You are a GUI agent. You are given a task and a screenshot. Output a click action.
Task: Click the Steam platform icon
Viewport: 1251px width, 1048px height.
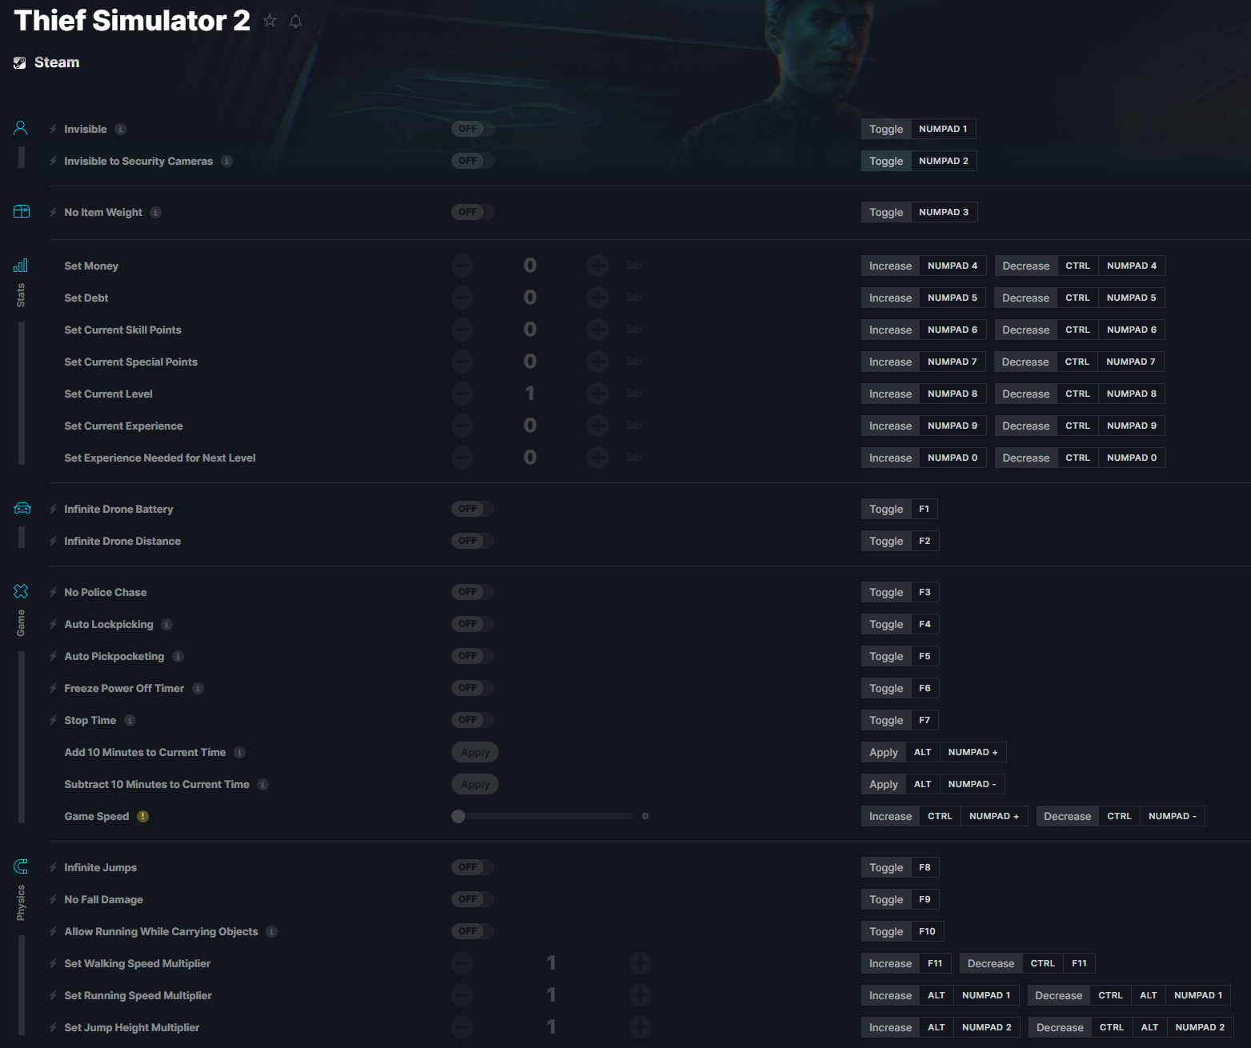pyautogui.click(x=20, y=62)
